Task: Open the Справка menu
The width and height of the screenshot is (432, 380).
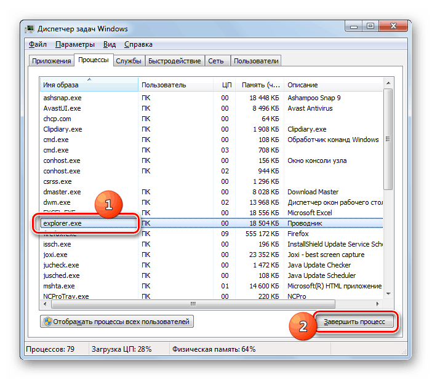Action: coord(138,44)
